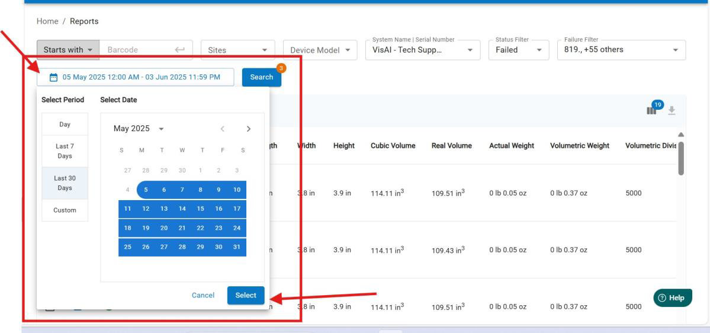Open the 'Starts with' dropdown
The image size is (710, 333).
68,50
